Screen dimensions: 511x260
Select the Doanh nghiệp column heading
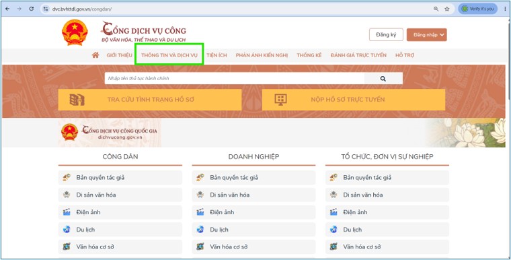(253, 156)
